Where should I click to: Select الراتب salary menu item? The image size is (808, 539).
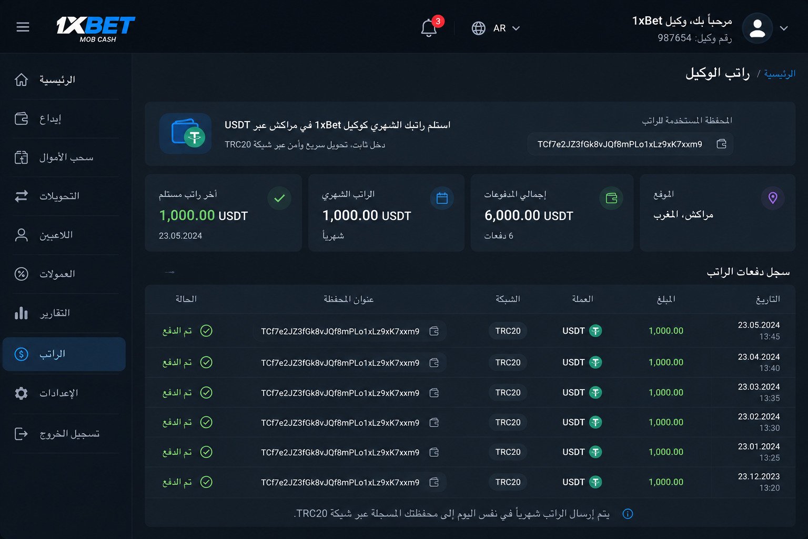point(64,354)
